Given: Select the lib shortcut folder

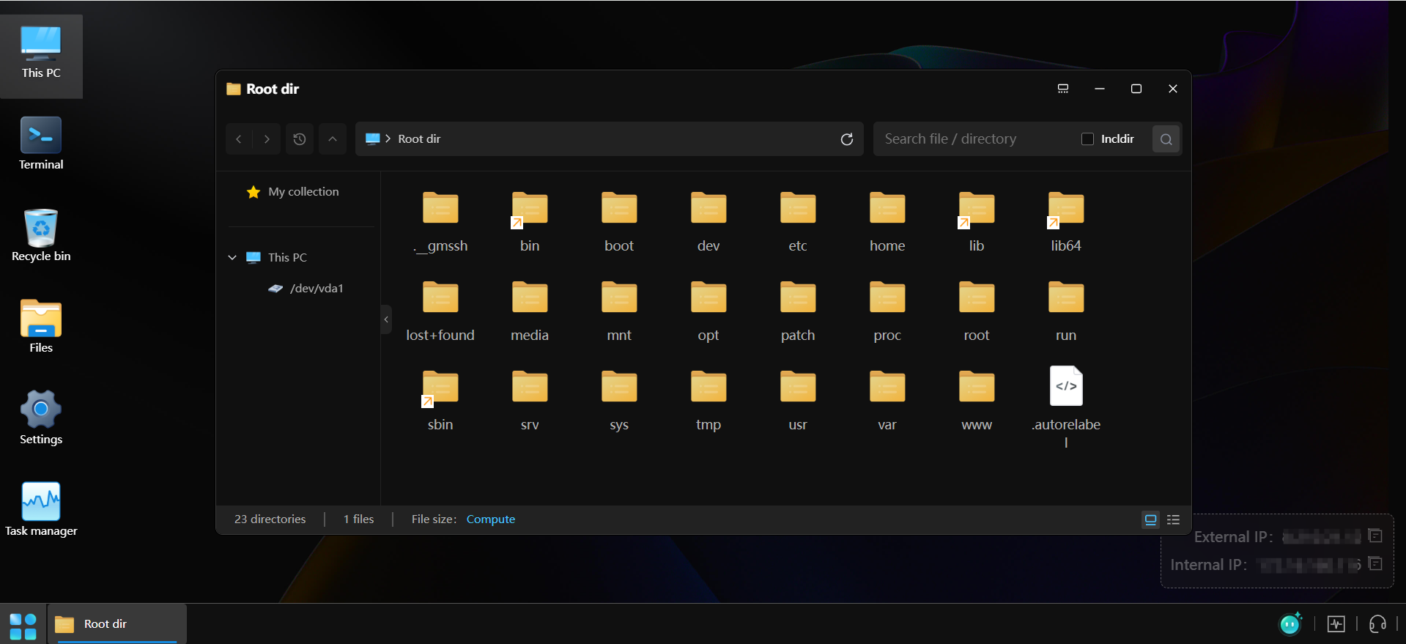Looking at the screenshot, I should click(x=977, y=223).
